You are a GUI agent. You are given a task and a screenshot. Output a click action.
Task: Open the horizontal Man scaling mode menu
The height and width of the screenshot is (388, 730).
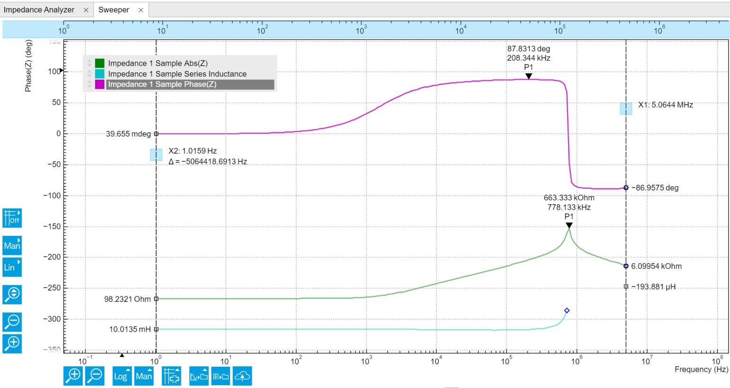point(144,376)
